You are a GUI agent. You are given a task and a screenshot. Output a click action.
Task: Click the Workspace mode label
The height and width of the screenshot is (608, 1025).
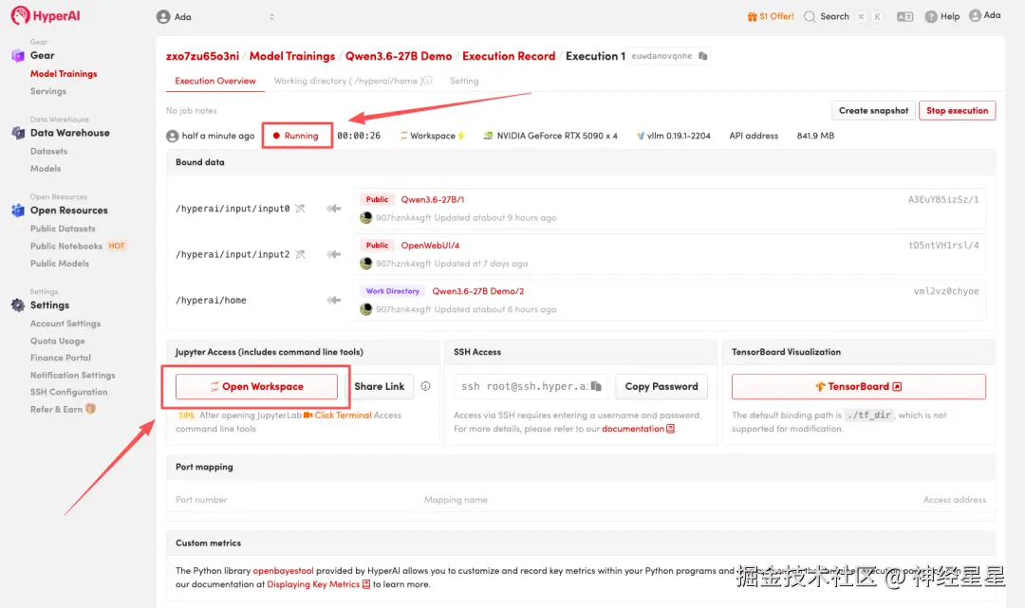coord(432,136)
